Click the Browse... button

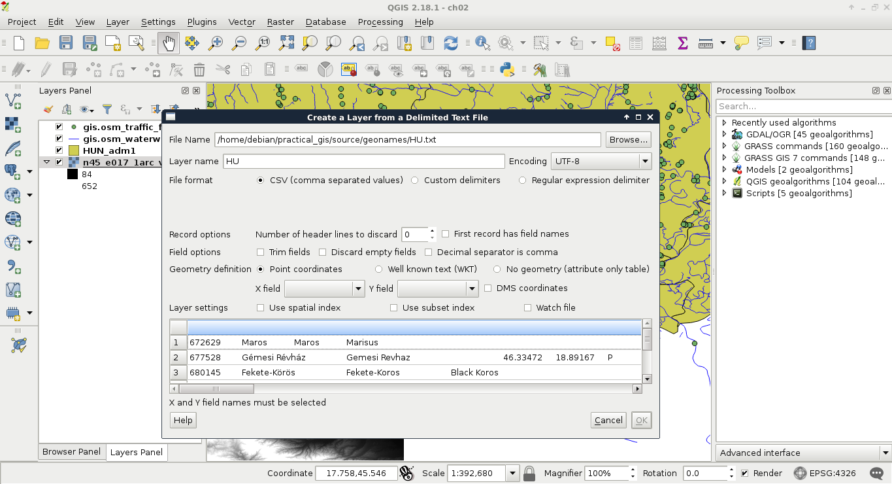click(x=628, y=140)
